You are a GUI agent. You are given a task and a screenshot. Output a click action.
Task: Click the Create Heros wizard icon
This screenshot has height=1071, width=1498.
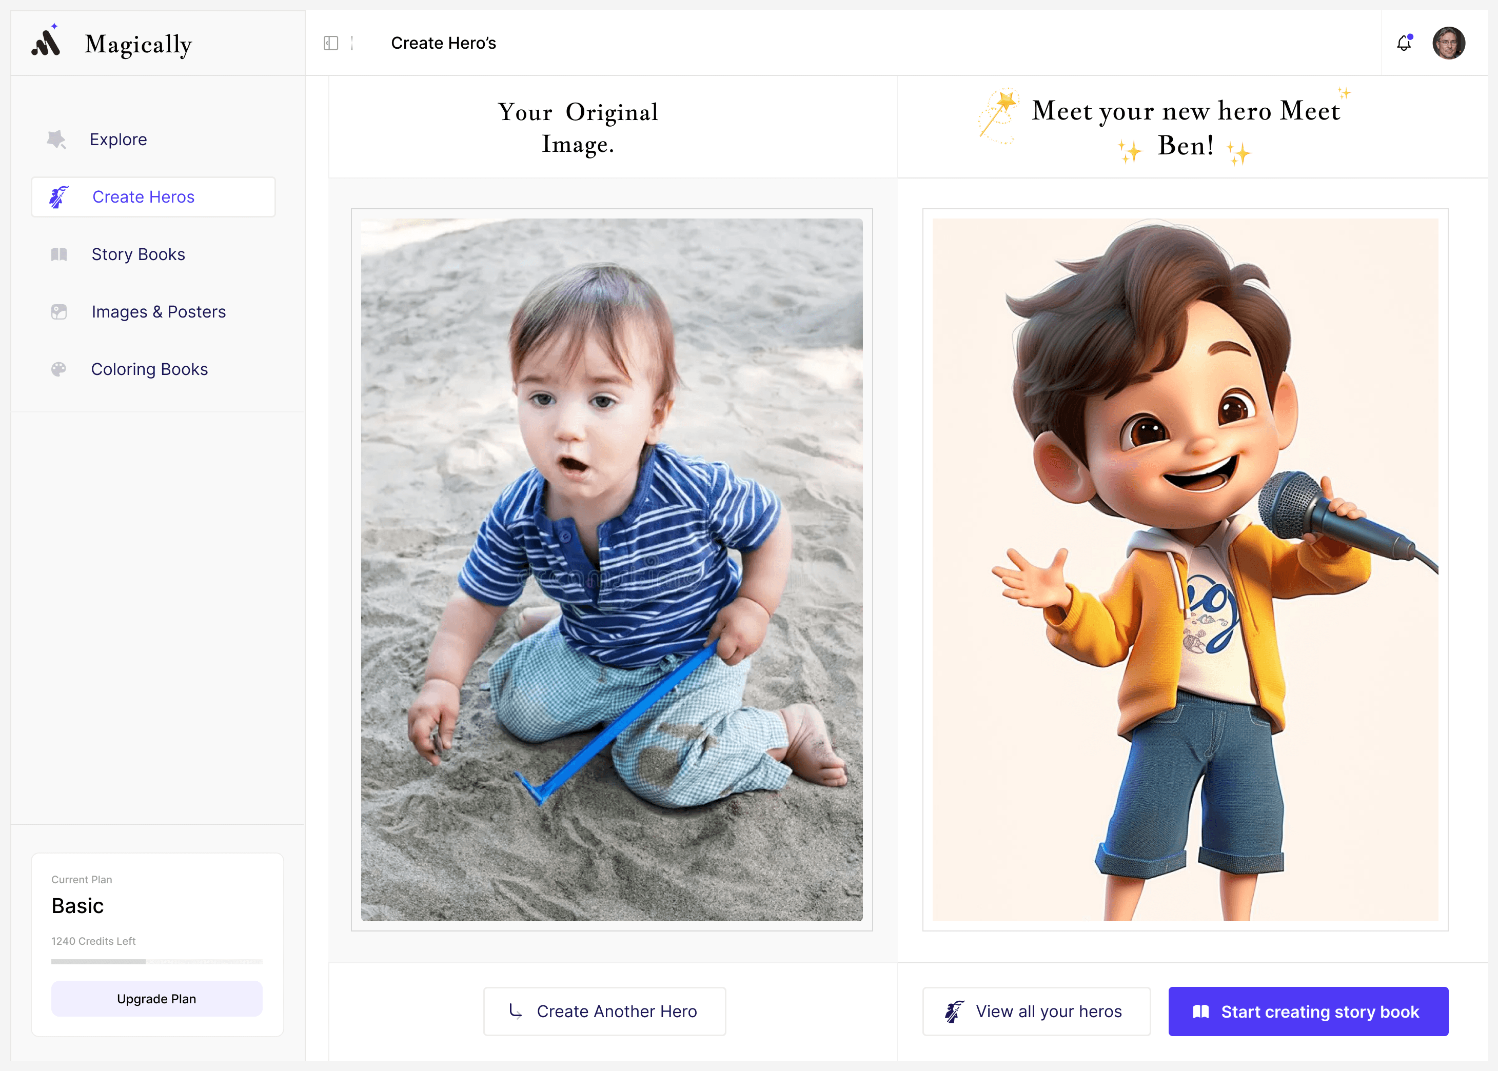pyautogui.click(x=58, y=197)
